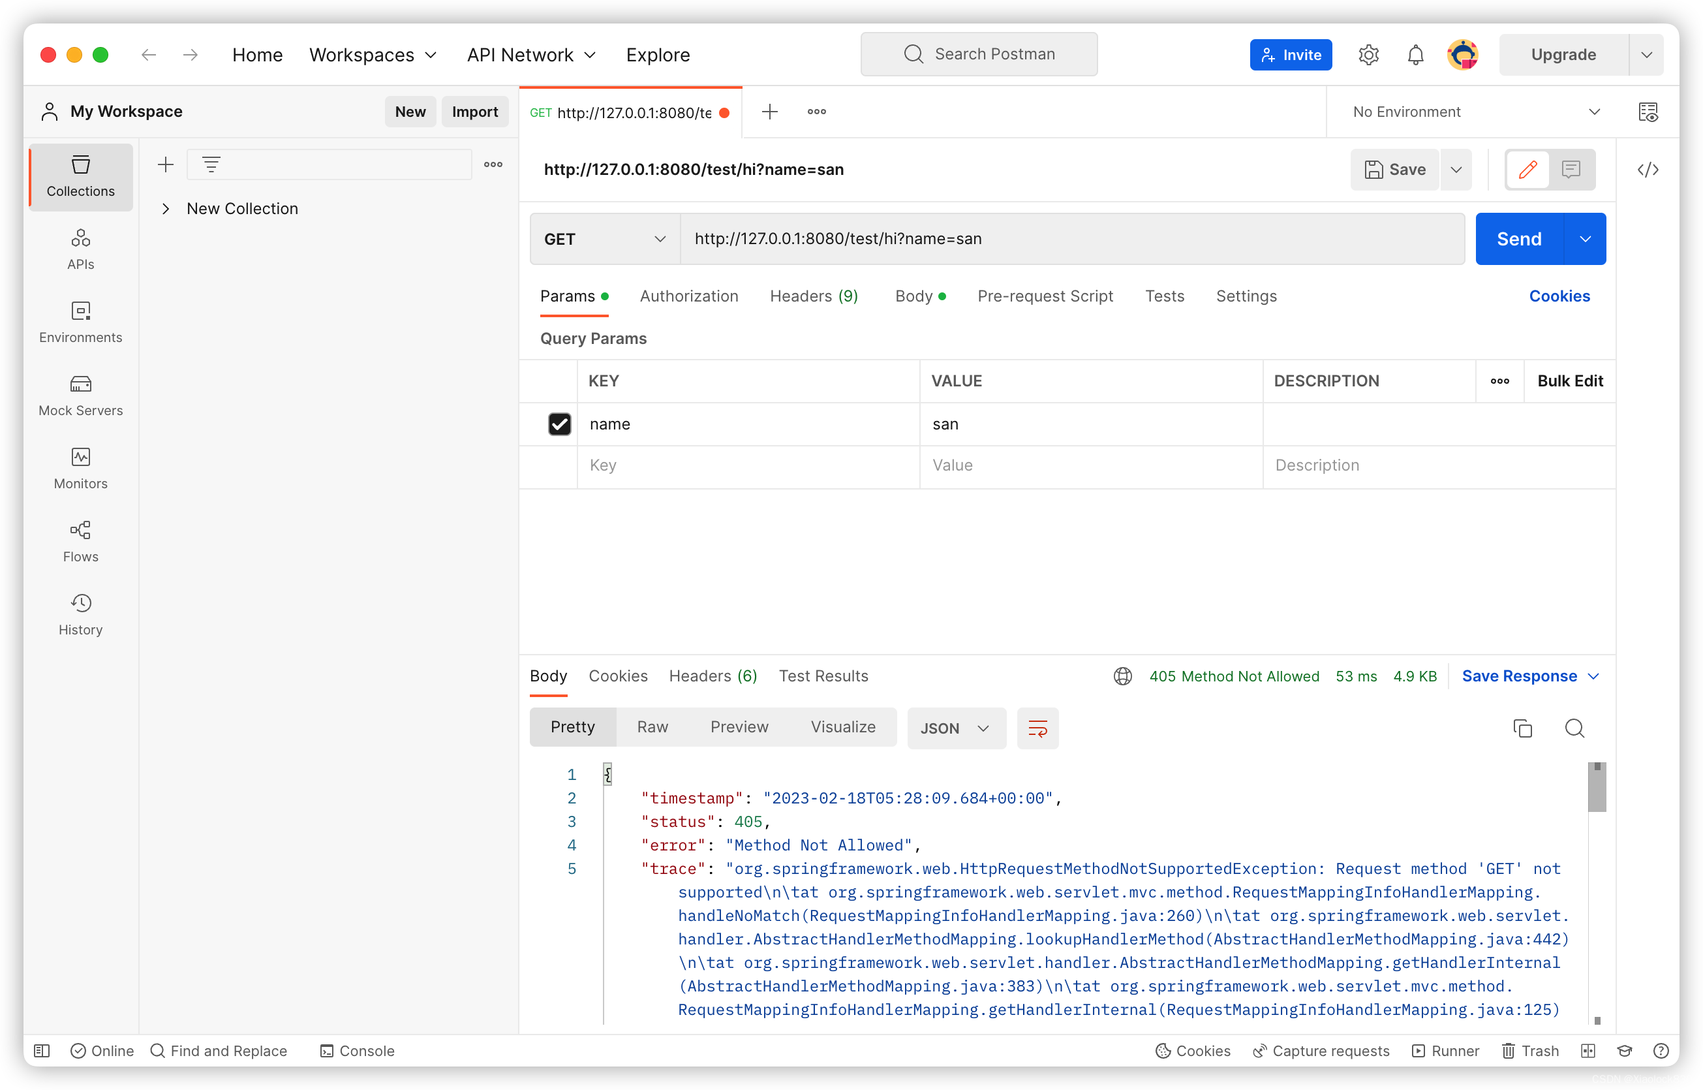This screenshot has height=1090, width=1703.
Task: Open the notifications bell
Action: click(x=1415, y=55)
